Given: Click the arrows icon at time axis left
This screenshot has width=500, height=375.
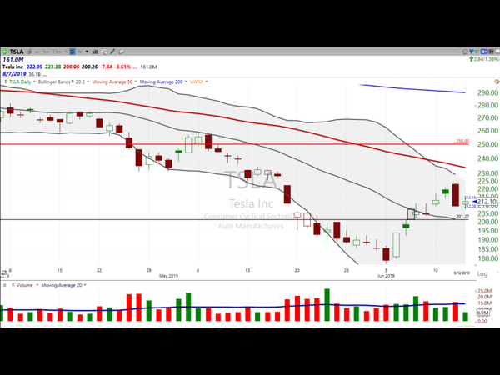Looking at the screenshot, I should pos(3,273).
